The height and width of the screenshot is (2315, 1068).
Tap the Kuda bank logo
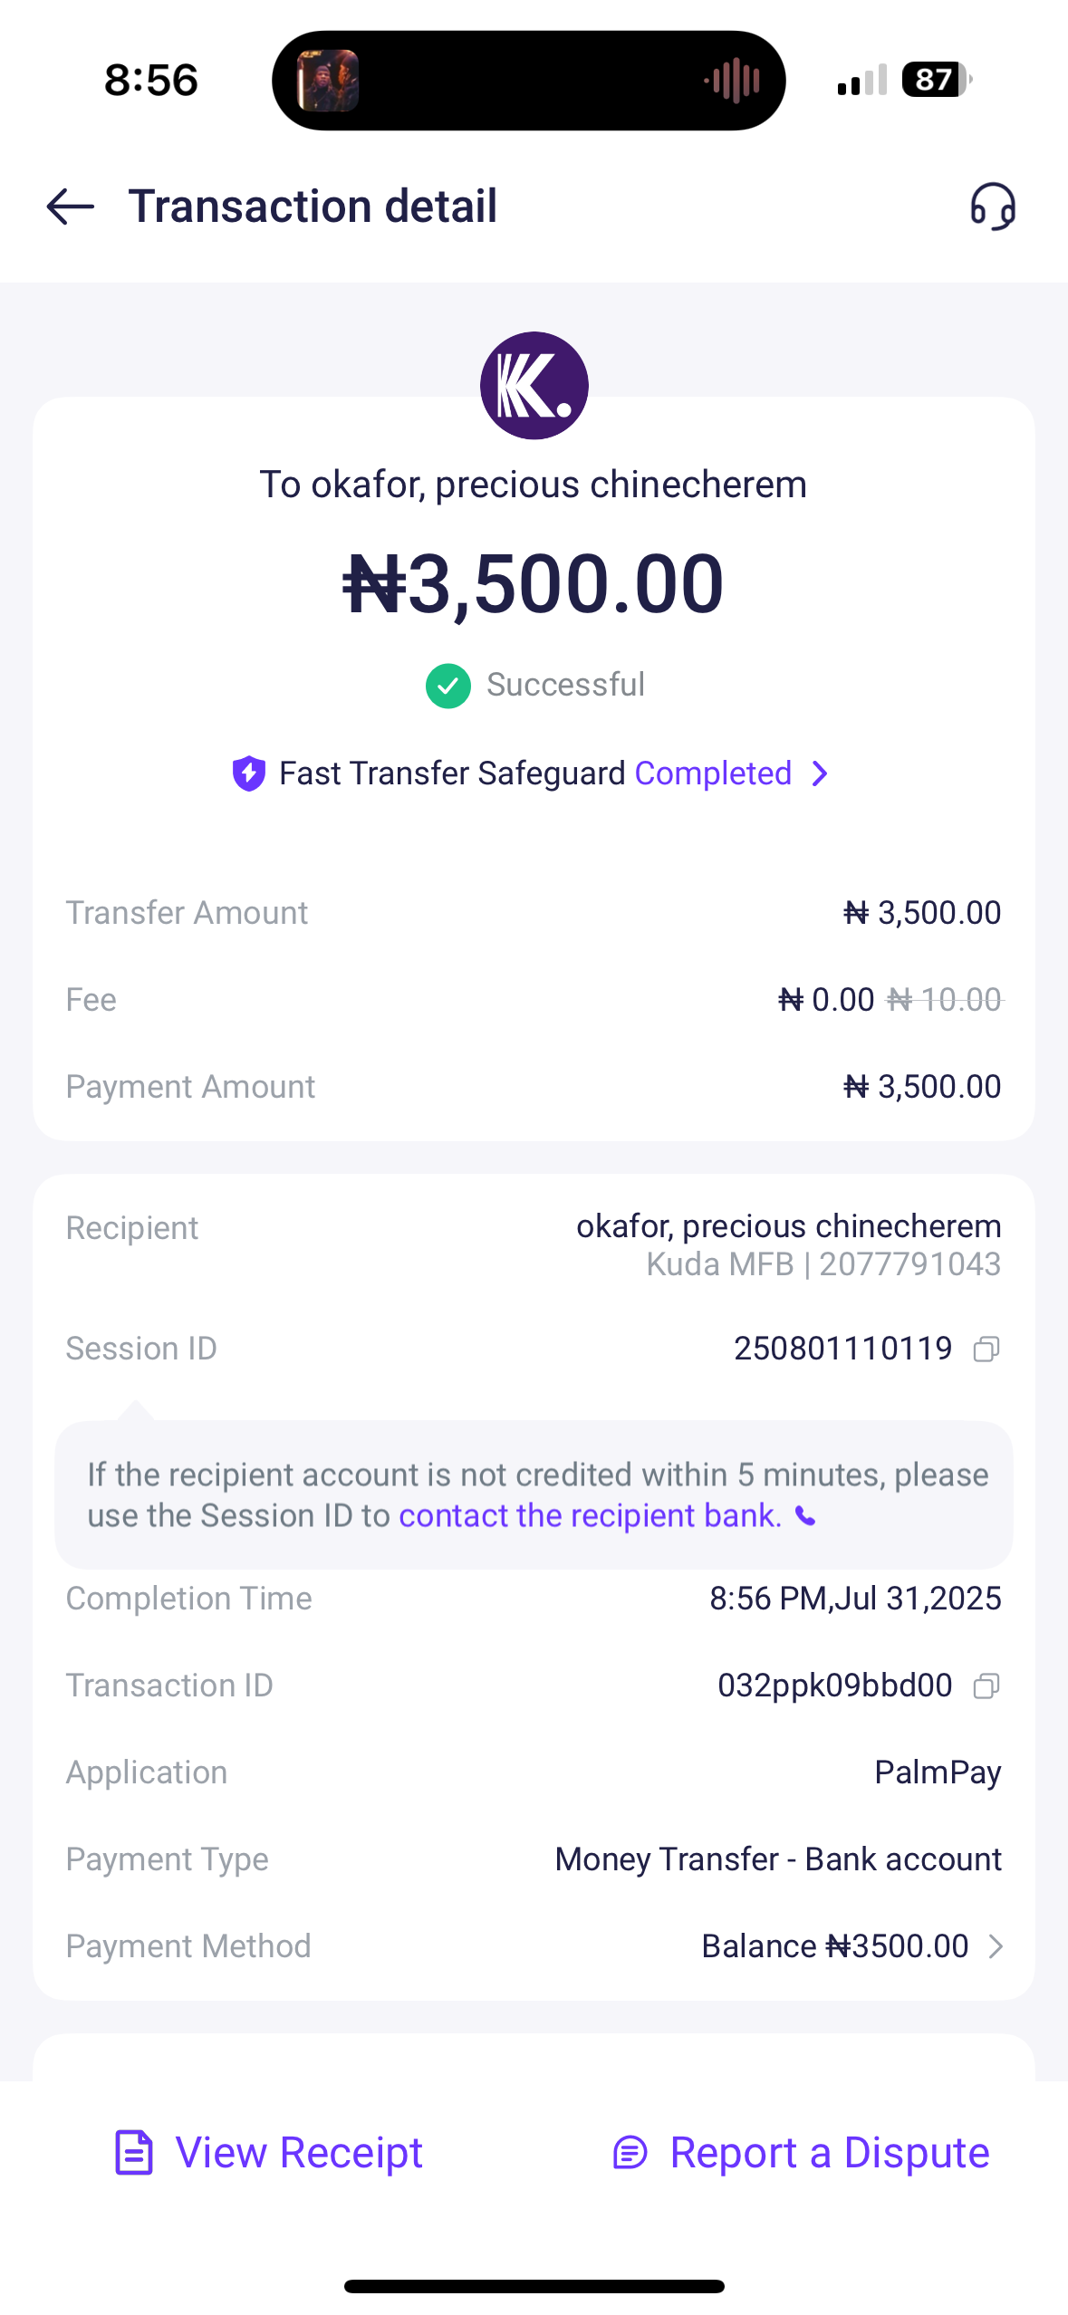[x=534, y=386]
